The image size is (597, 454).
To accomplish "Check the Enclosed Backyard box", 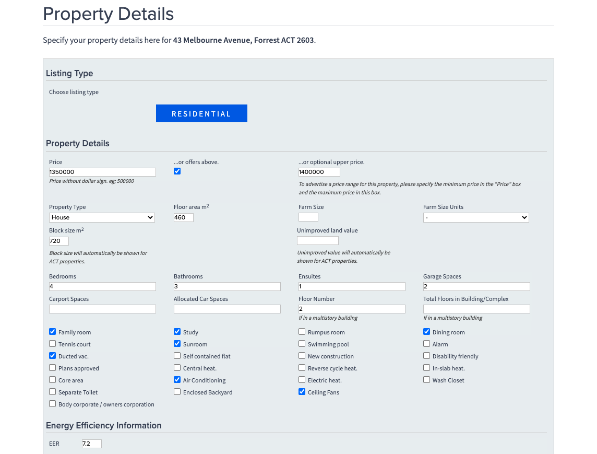I will tap(177, 392).
